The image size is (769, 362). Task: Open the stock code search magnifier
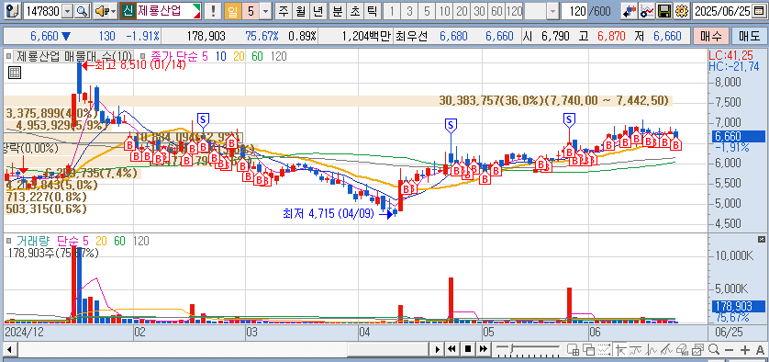point(83,10)
